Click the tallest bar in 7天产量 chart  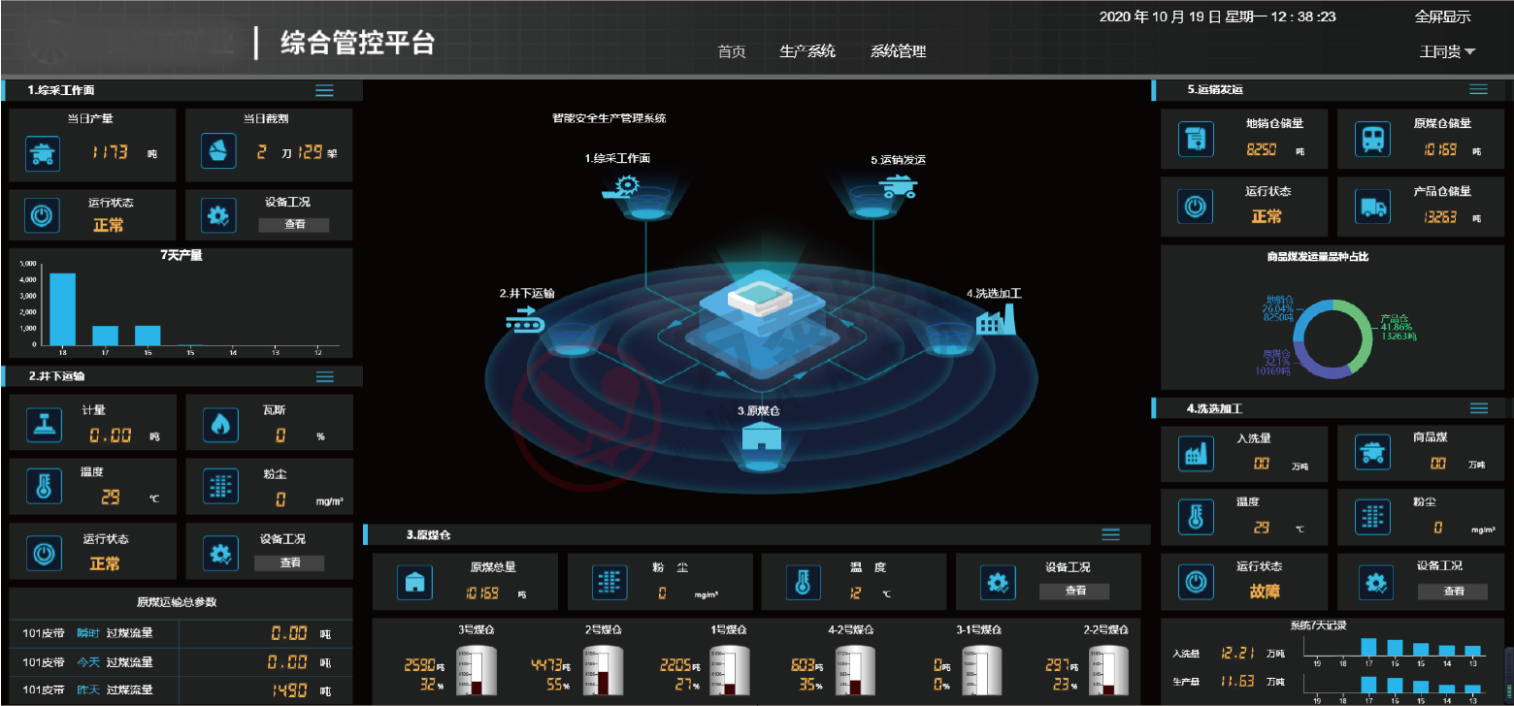tap(62, 308)
